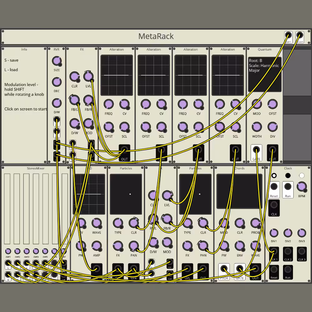Click the WAVE knob on LFO module
This screenshot has width=312, height=312.
96,223
